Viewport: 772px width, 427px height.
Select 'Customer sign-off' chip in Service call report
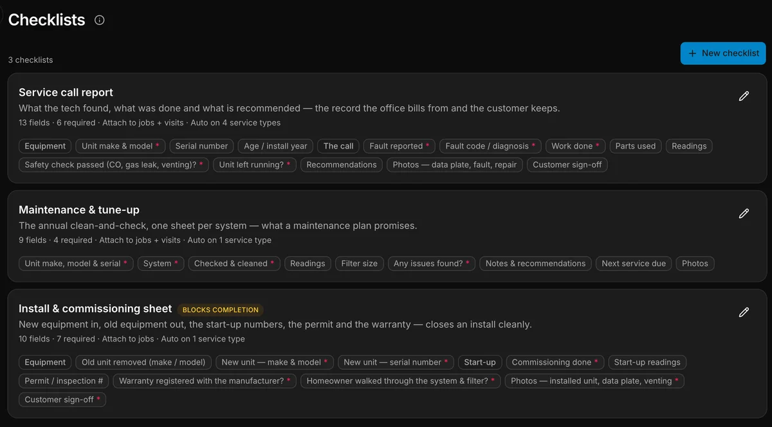click(x=567, y=165)
